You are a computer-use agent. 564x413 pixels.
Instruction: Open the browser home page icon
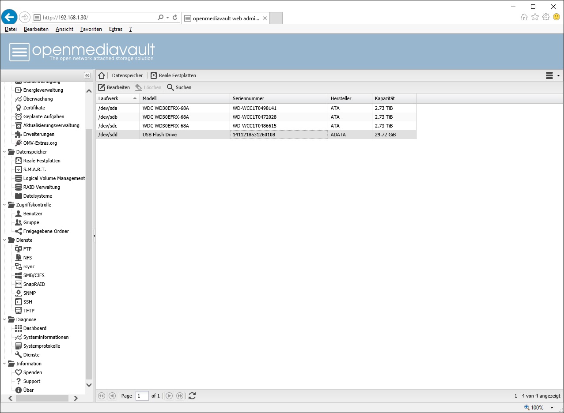point(524,17)
